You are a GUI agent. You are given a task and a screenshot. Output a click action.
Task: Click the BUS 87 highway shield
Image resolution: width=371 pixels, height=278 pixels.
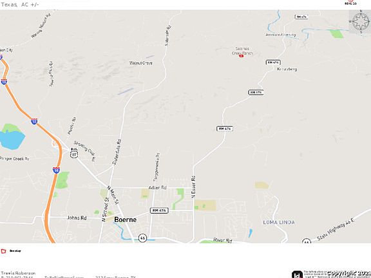(x=74, y=153)
